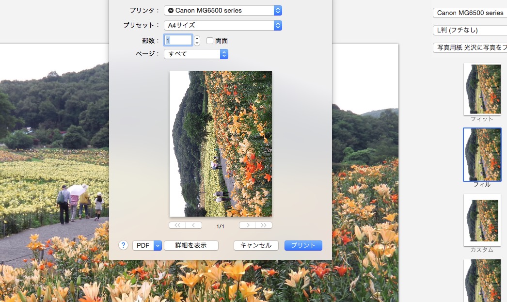The width and height of the screenshot is (507, 302).
Task: Open the 写真用紙 paper type dropdown
Action: 469,48
